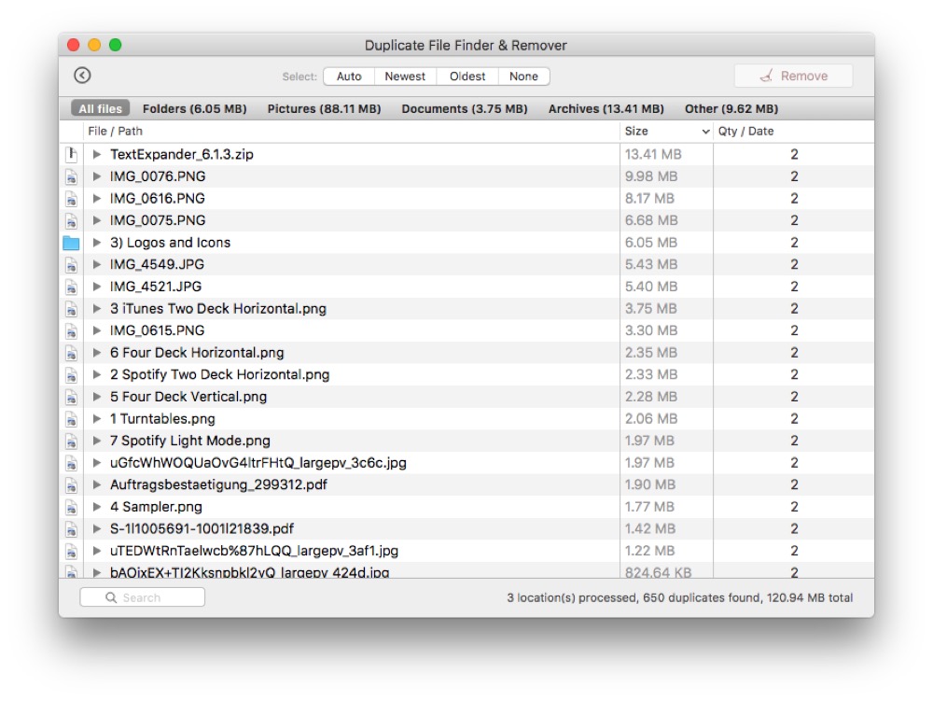The height and width of the screenshot is (701, 933).
Task: Click the file icon for S-1I1005691-1001I21839.pdf
Action: (72, 529)
